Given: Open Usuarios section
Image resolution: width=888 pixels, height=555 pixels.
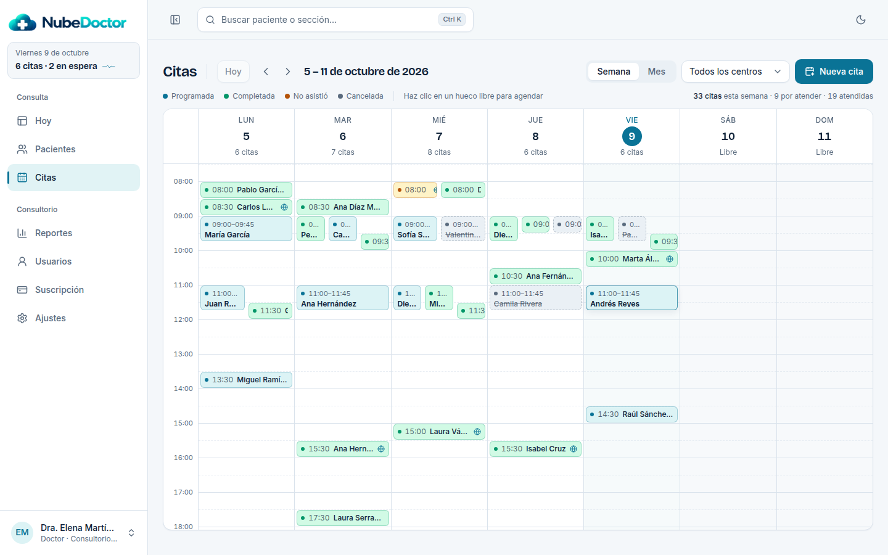Looking at the screenshot, I should (73, 261).
